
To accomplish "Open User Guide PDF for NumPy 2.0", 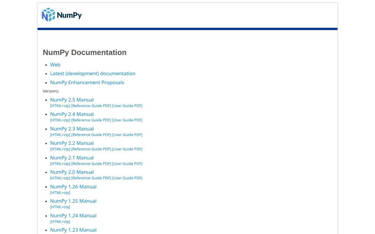I will pyautogui.click(x=127, y=178).
